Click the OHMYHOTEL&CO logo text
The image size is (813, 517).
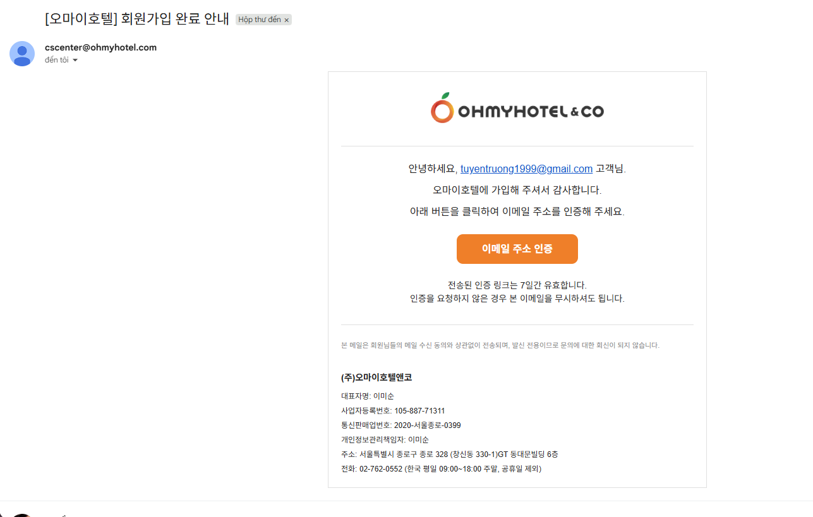click(531, 112)
